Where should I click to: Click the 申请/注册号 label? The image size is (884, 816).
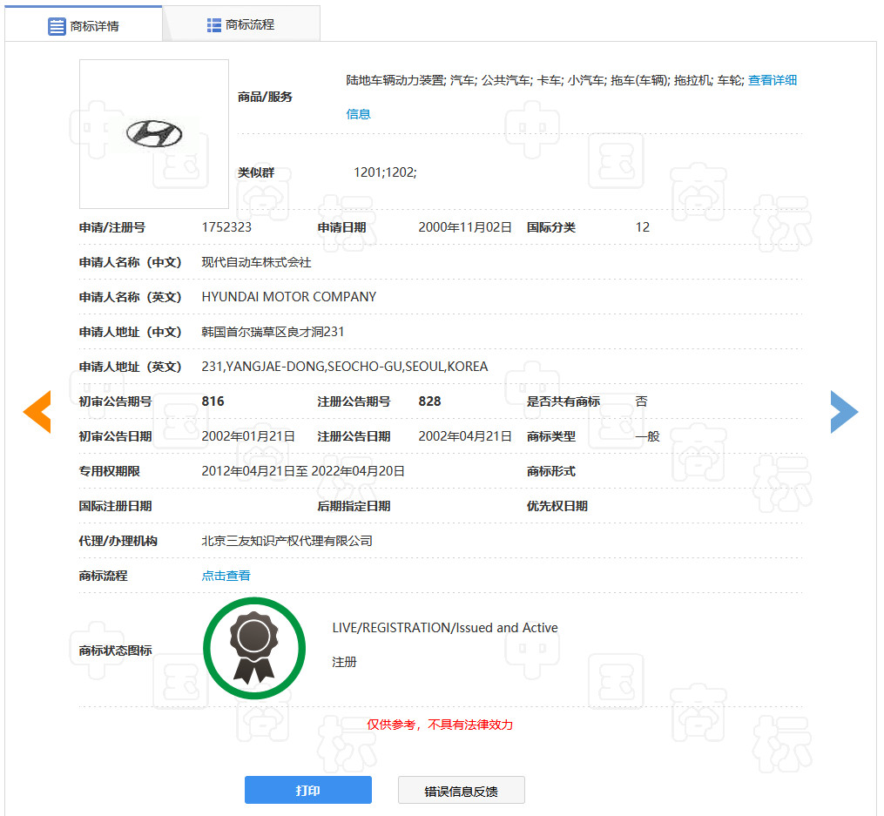112,227
